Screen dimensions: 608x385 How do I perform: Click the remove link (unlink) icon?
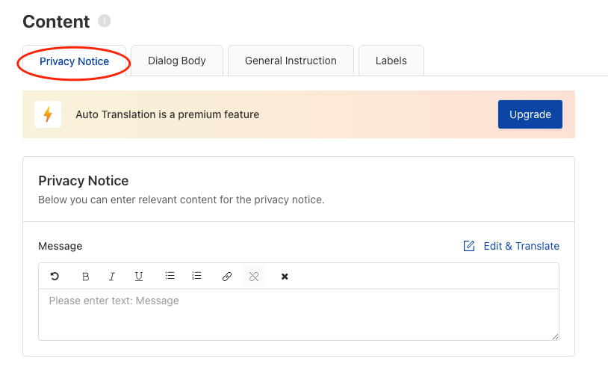254,277
